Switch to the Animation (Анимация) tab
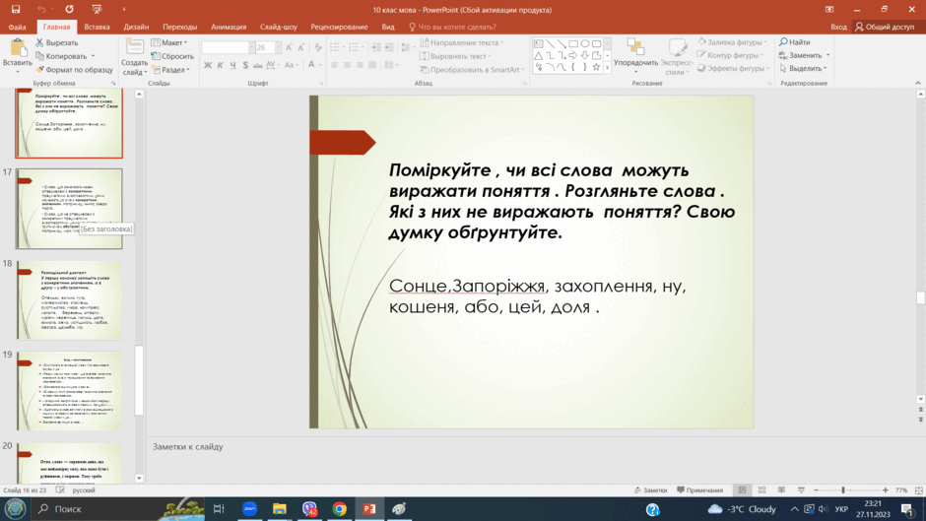The image size is (926, 521). [x=229, y=27]
